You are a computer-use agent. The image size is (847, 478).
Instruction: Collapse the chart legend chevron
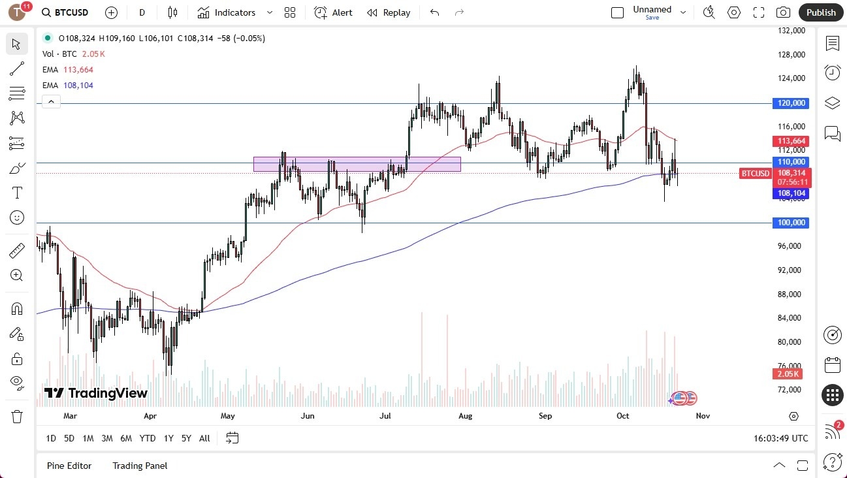pyautogui.click(x=51, y=101)
